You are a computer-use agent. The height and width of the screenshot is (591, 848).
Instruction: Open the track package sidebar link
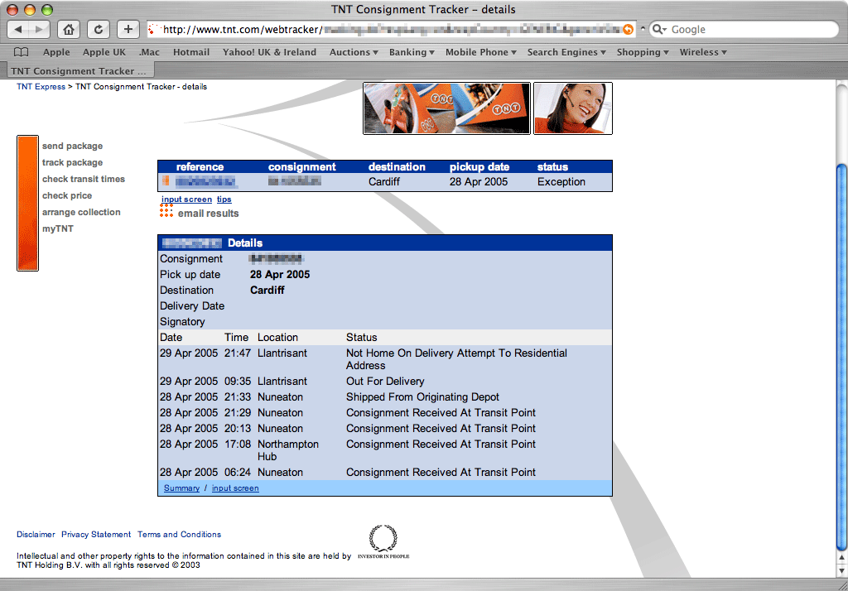[x=73, y=162]
